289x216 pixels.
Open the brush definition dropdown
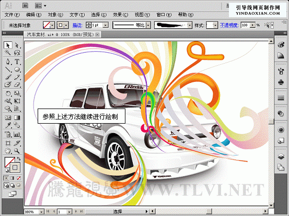190,25
